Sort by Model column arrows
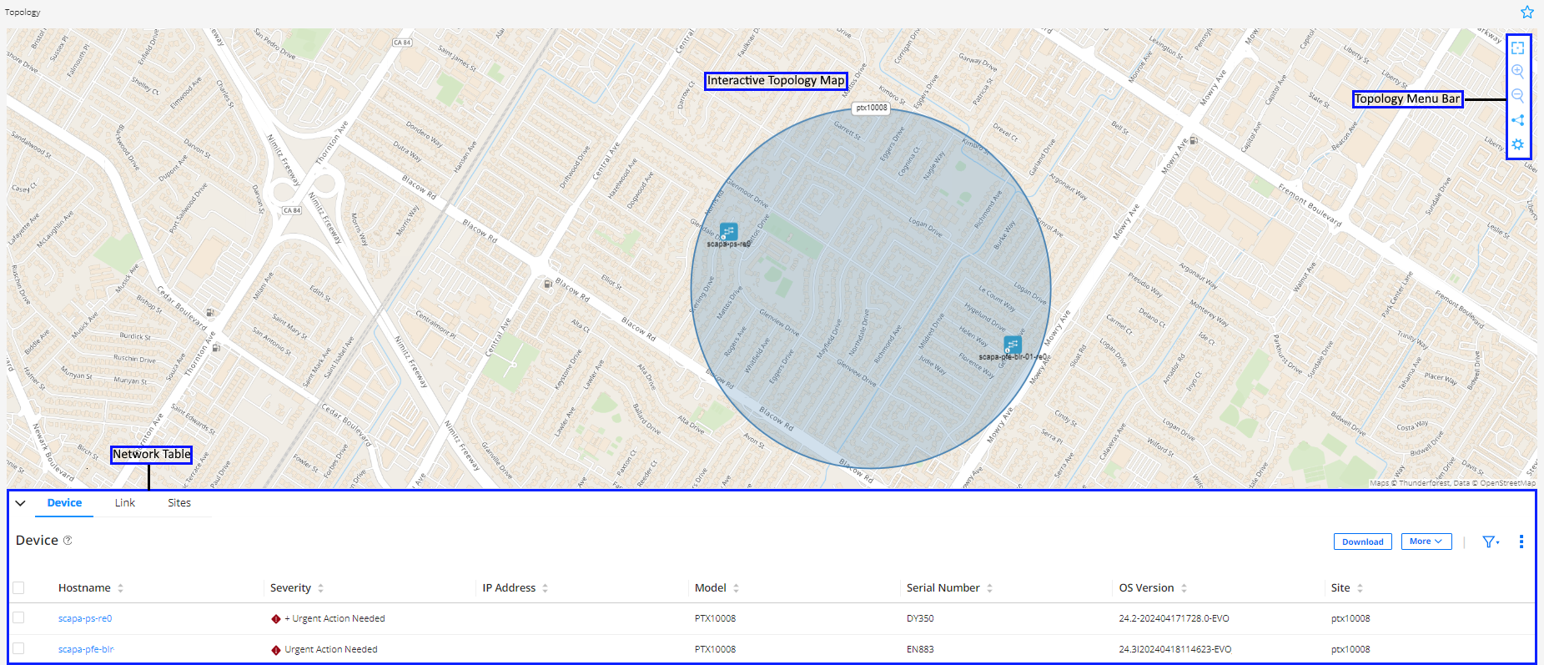Viewport: 1544px width, 665px height. (736, 588)
